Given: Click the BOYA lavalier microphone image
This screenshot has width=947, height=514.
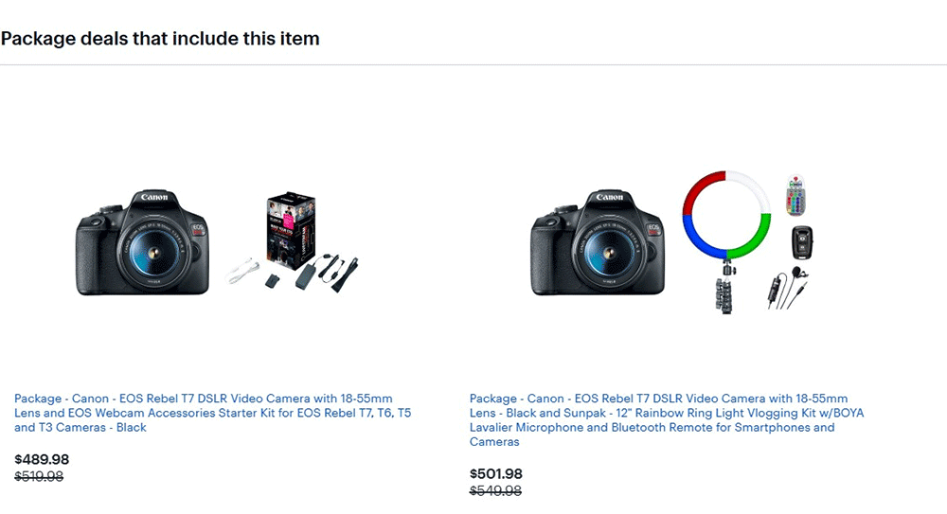Looking at the screenshot, I should point(782,289).
